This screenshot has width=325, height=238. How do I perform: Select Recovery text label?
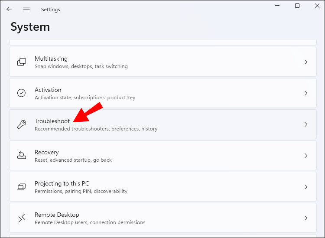(46, 152)
